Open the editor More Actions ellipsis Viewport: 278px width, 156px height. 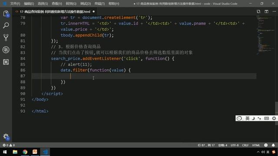tap(274, 12)
